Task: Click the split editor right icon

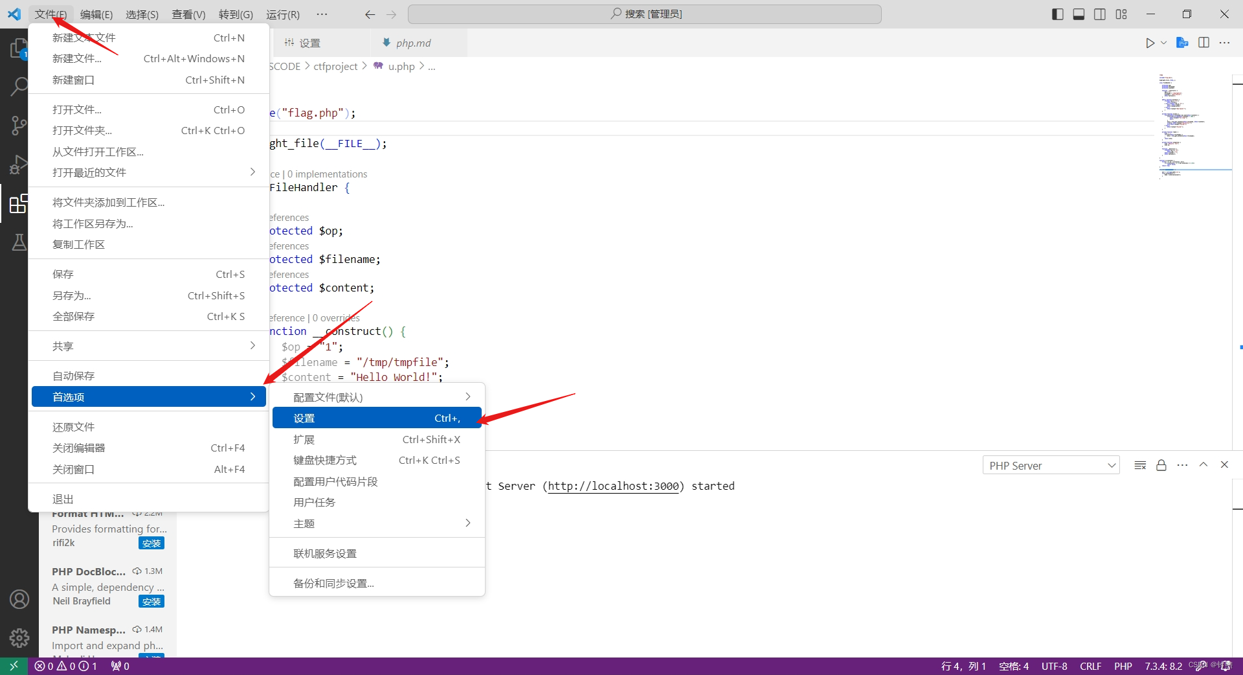Action: (x=1204, y=43)
